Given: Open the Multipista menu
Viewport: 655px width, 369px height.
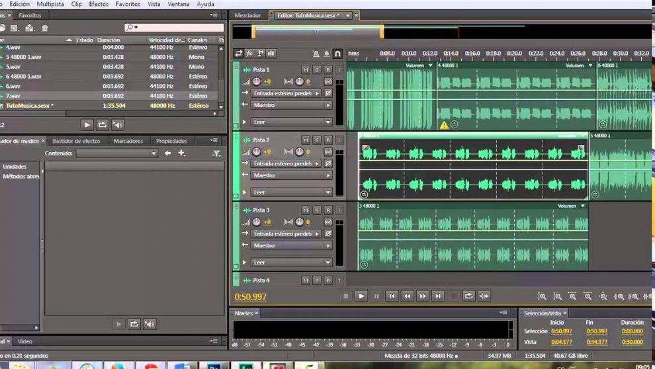Looking at the screenshot, I should coord(50,4).
